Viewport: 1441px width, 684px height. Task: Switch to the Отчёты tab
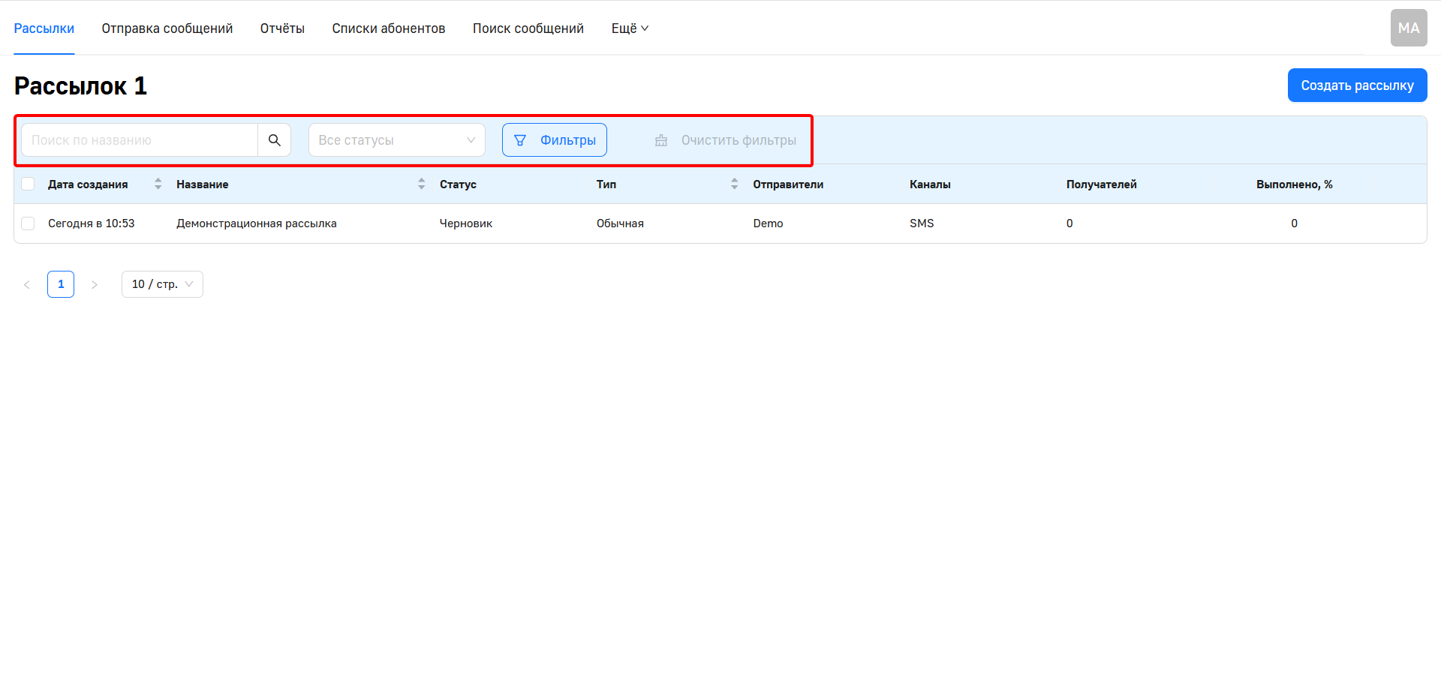click(282, 28)
